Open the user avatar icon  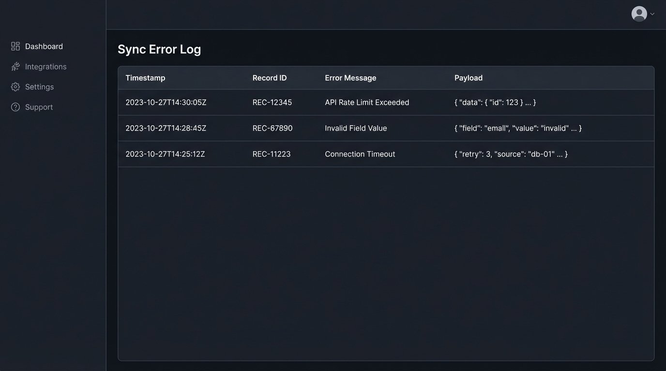click(x=639, y=14)
